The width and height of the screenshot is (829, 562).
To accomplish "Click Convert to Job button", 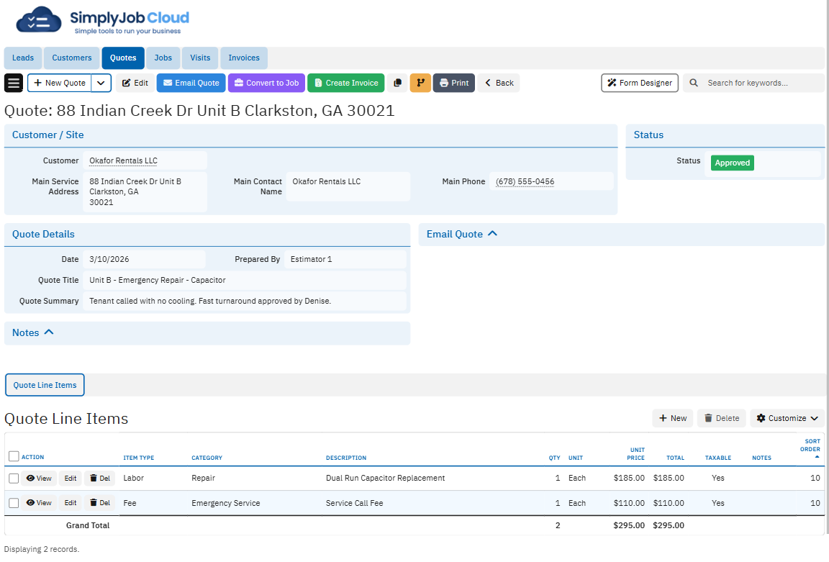I will tap(266, 83).
